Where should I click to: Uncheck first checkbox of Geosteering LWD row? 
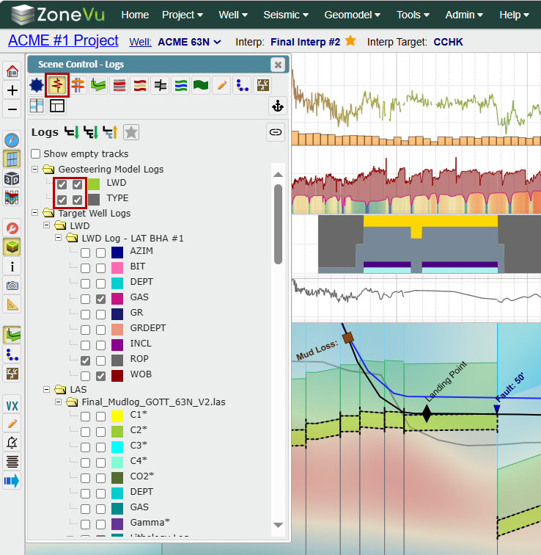click(62, 184)
